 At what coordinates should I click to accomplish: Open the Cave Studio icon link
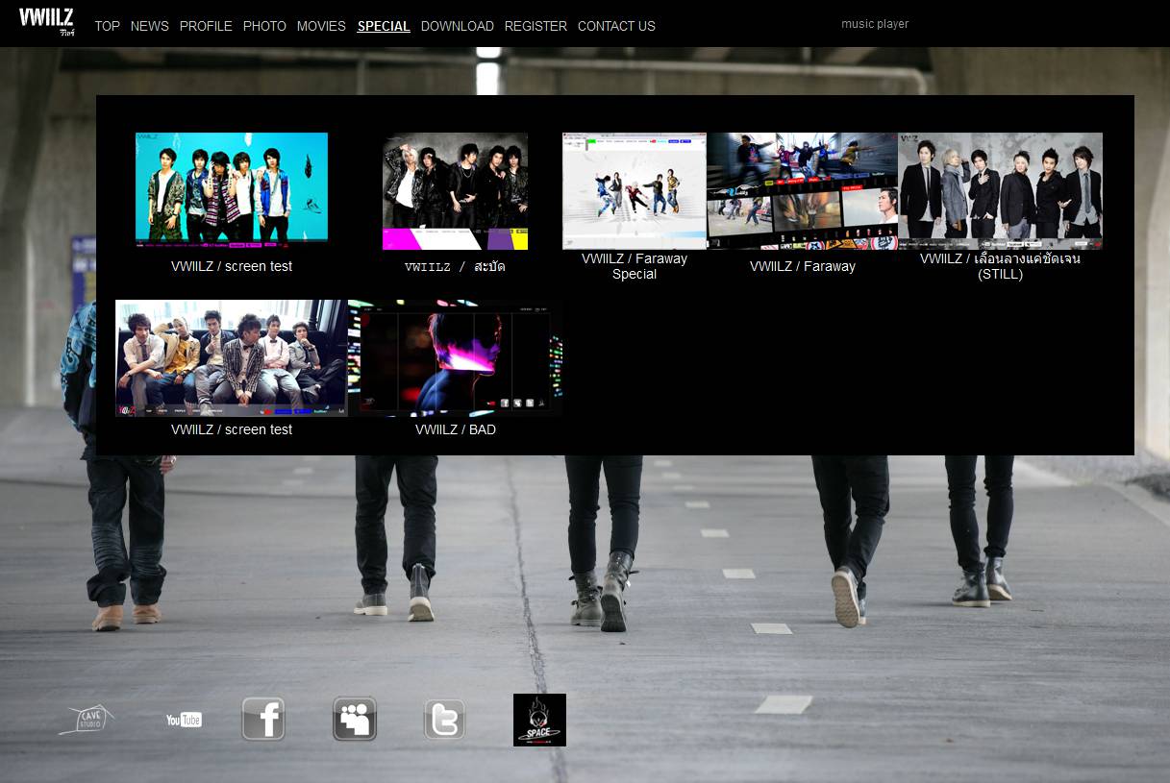click(x=87, y=720)
